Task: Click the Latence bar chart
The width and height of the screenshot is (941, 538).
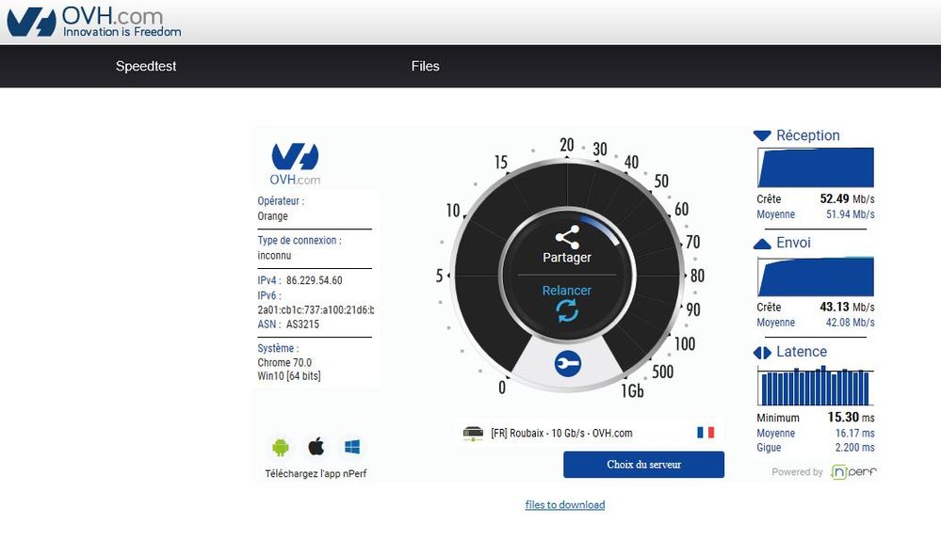Action: point(816,386)
